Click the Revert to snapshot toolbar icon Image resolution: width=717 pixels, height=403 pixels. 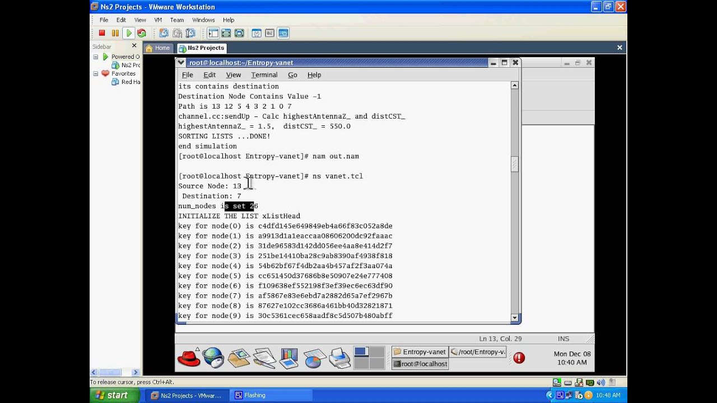point(177,34)
